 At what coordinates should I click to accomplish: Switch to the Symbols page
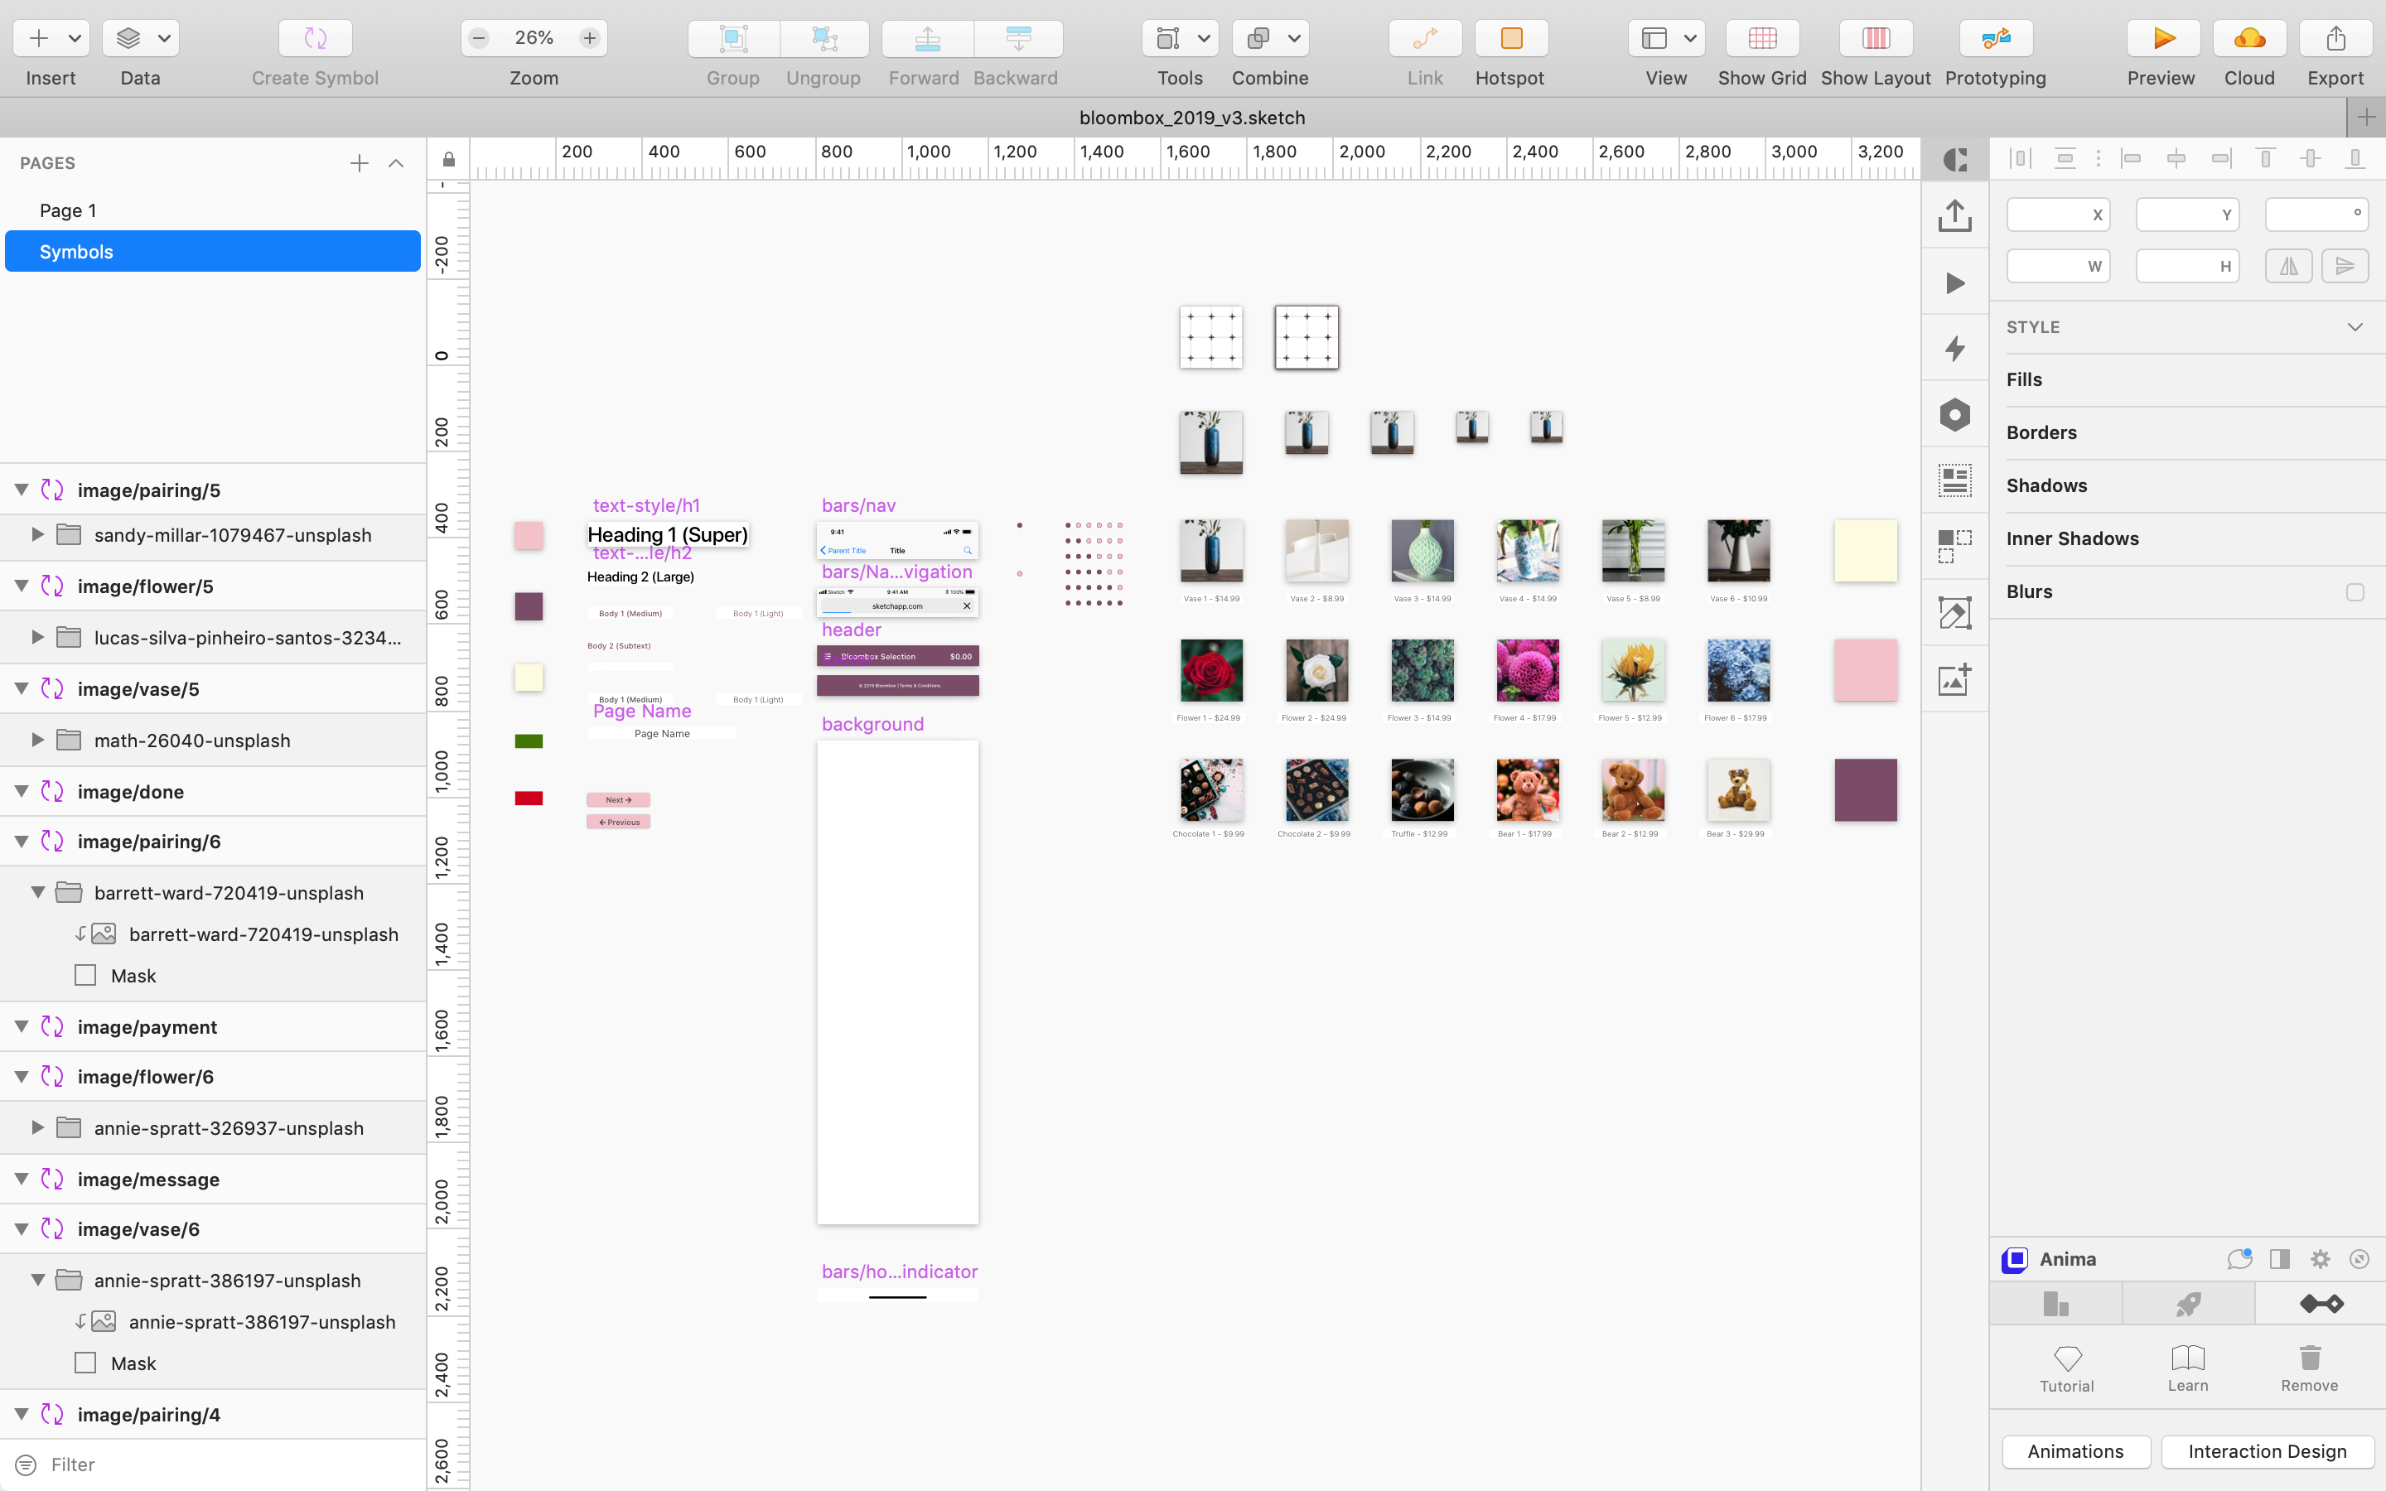(x=76, y=252)
